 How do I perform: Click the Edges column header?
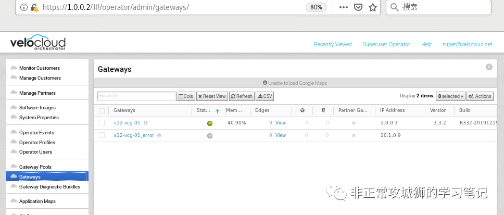click(x=262, y=110)
